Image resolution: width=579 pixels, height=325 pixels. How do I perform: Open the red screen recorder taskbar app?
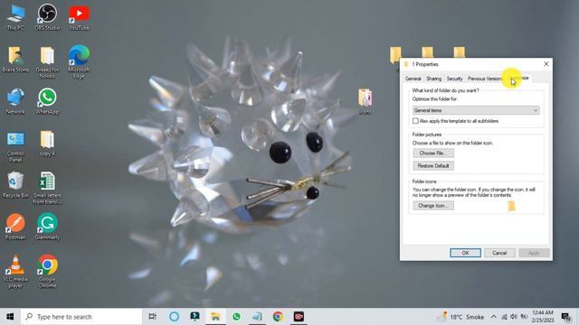pyautogui.click(x=299, y=317)
